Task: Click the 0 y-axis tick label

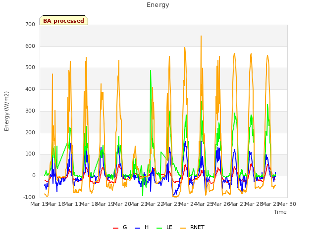Action: (34, 176)
